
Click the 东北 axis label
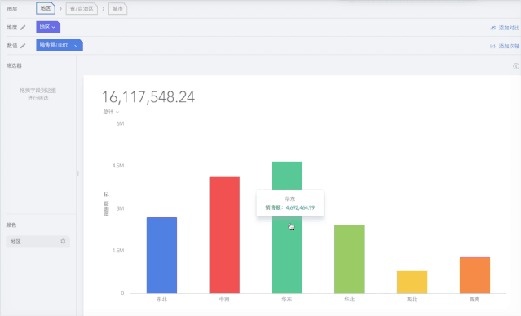161,300
